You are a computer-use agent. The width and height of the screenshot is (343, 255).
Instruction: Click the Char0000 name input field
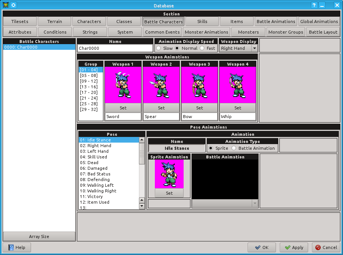click(x=115, y=48)
